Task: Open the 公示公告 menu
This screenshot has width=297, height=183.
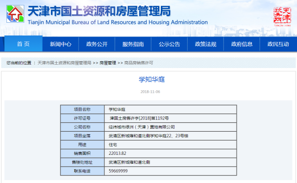Action: [169, 44]
